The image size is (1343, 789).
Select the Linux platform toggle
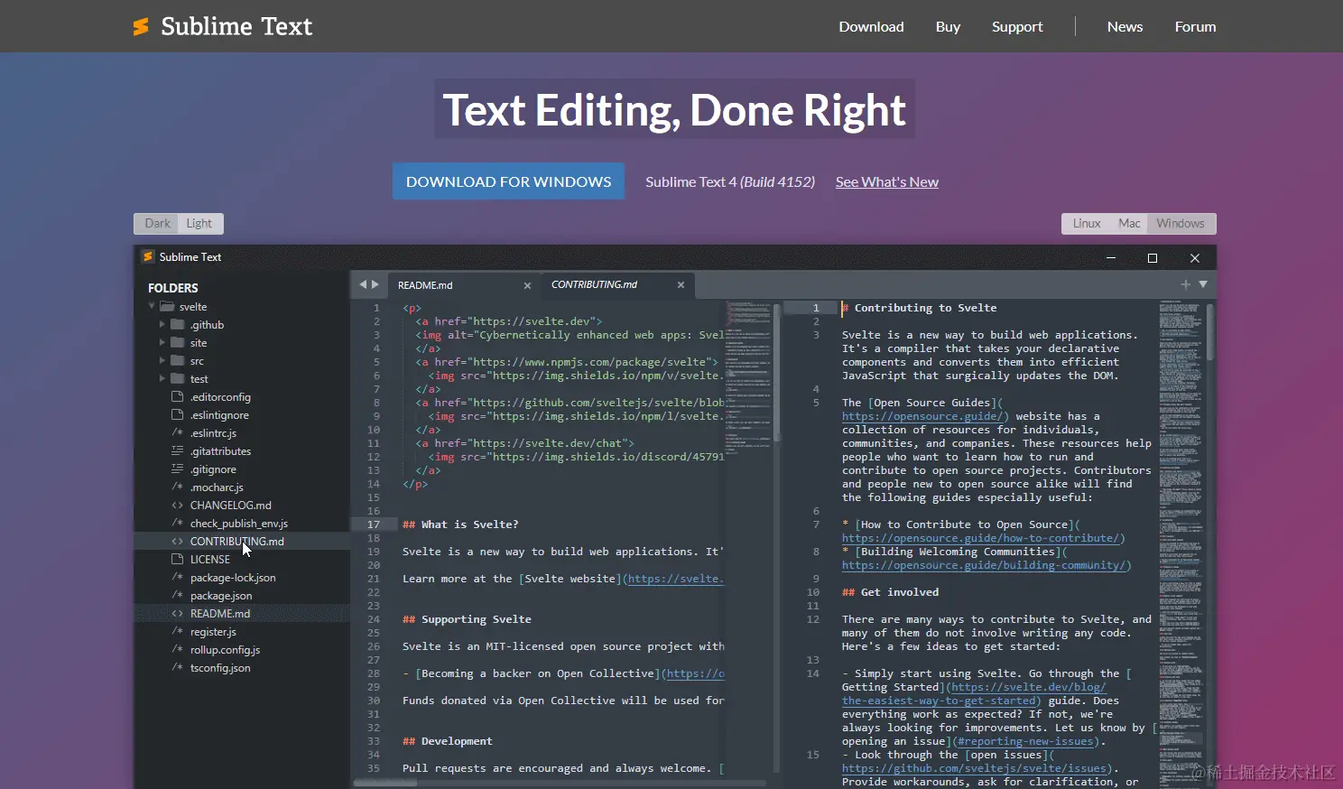pos(1086,223)
